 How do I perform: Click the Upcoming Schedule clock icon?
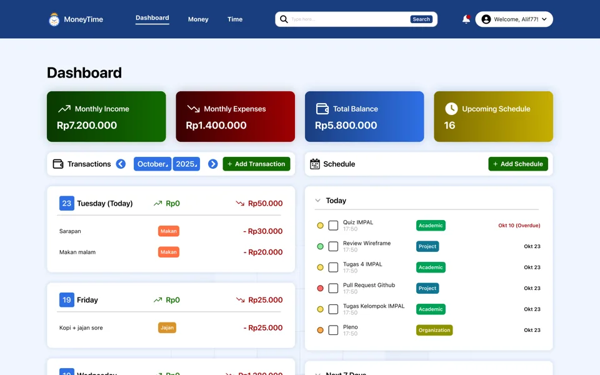(451, 109)
